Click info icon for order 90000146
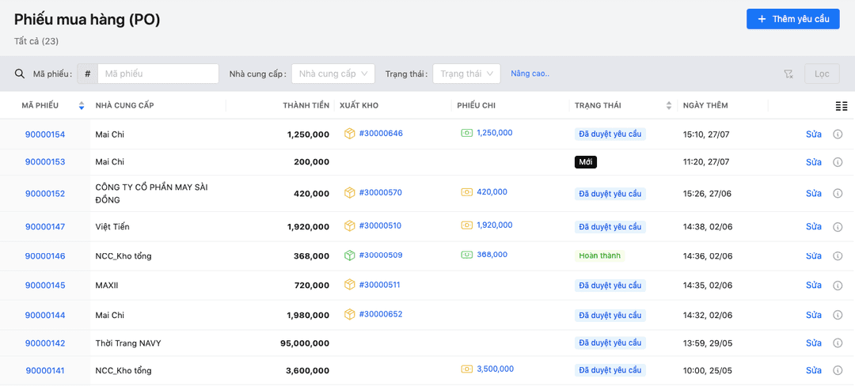Screen dimensions: 855x386 (x=838, y=256)
